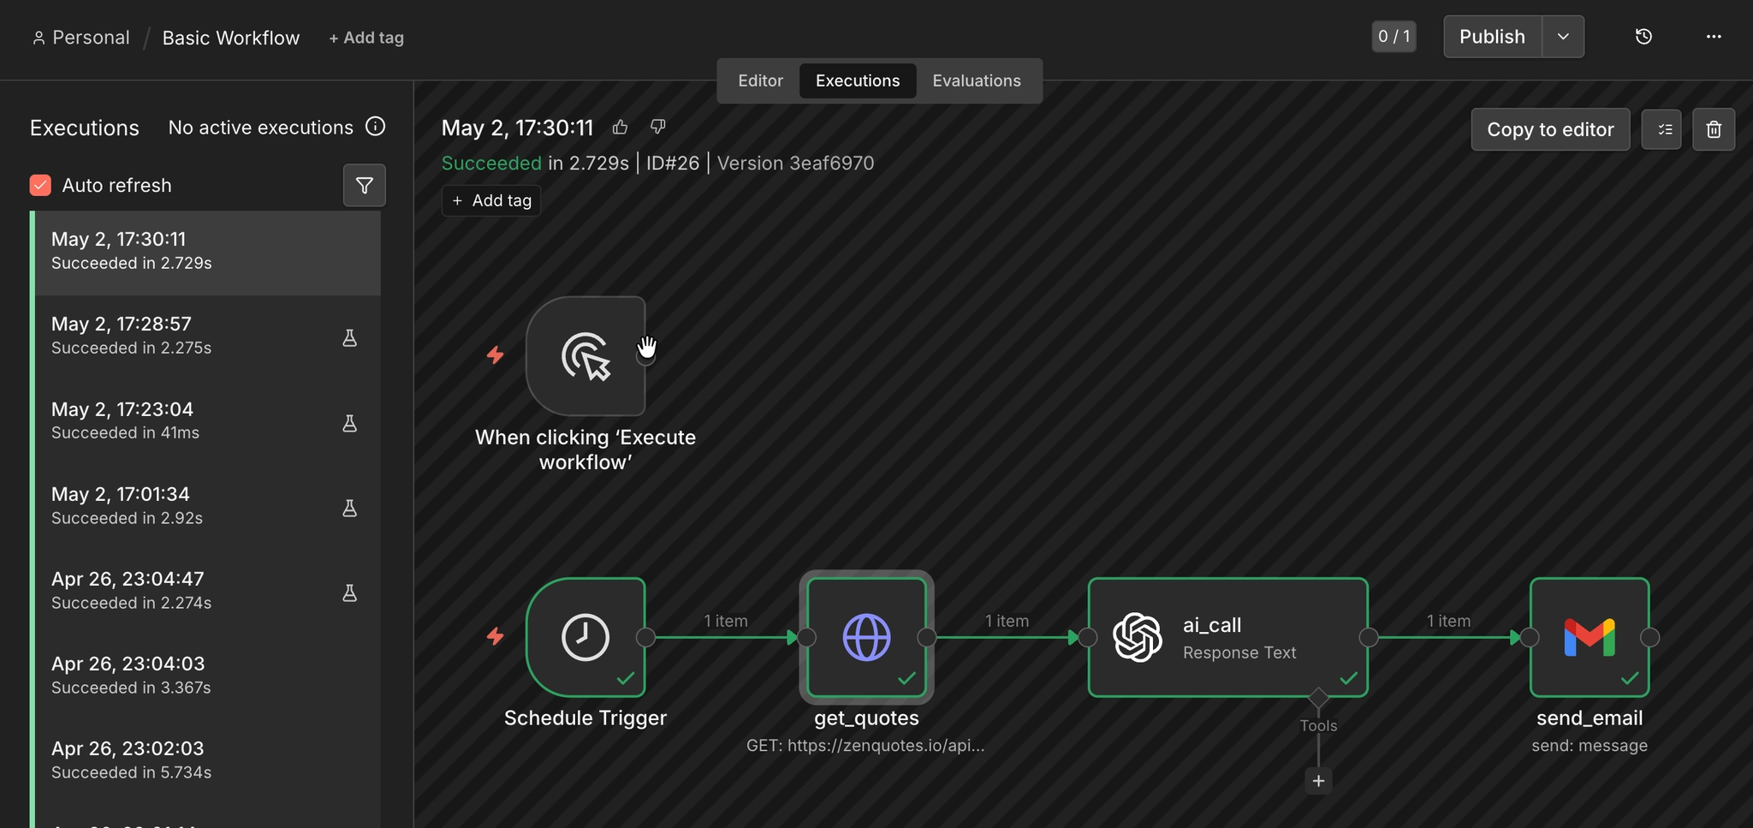Select execution May 2, 17:01:34
The height and width of the screenshot is (828, 1753).
(x=207, y=508)
